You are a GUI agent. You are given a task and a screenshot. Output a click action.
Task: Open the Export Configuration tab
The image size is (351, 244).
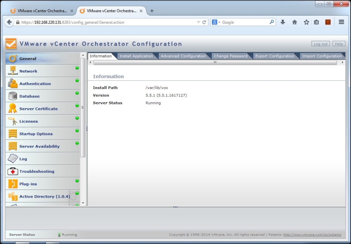275,56
